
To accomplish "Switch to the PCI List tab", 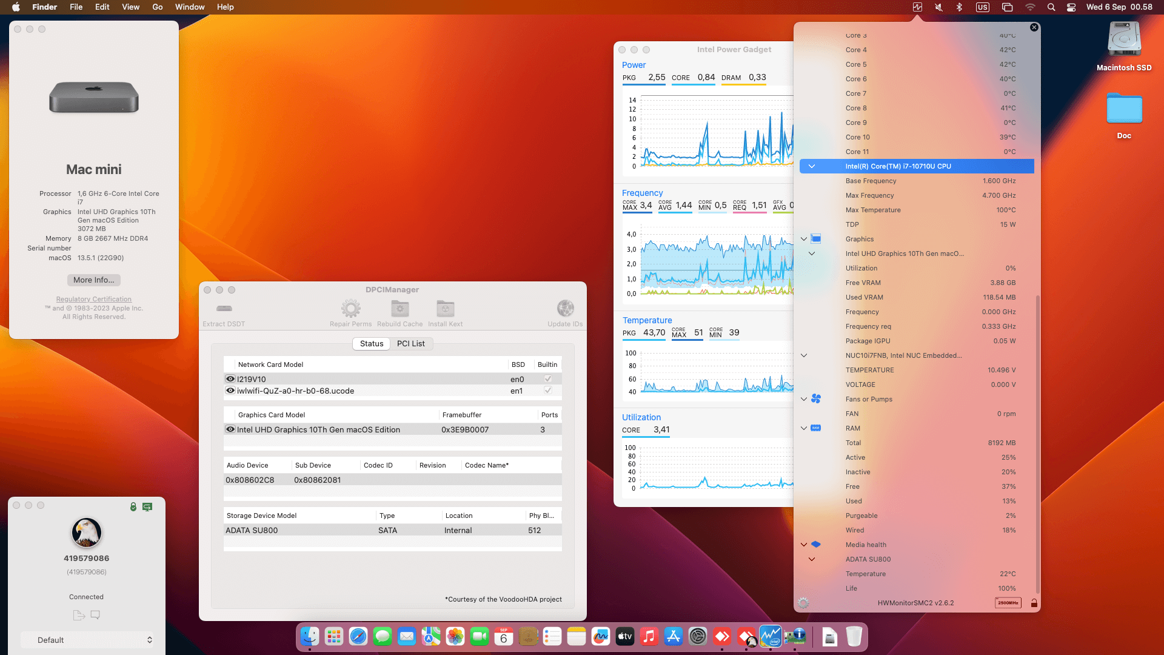I will click(410, 343).
